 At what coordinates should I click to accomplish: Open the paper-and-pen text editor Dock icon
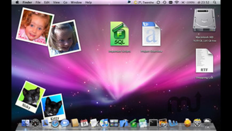pos(94,123)
